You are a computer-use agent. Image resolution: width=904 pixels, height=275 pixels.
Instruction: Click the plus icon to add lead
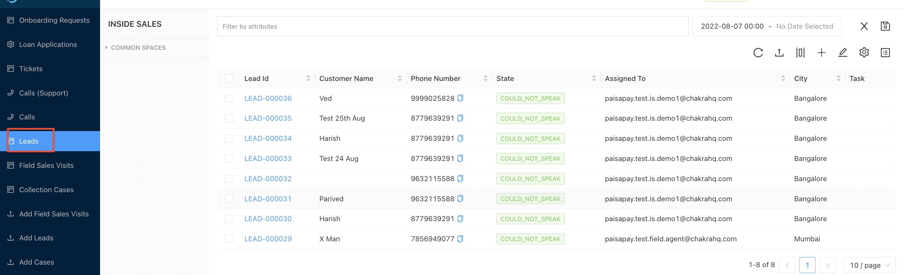click(x=821, y=53)
